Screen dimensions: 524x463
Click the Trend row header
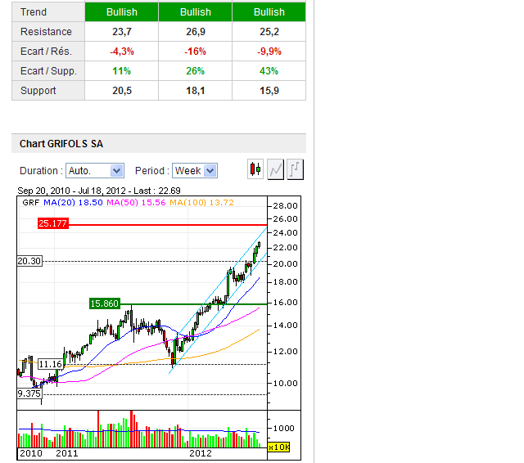48,12
